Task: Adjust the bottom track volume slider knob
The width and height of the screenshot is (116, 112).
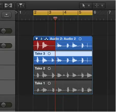Action: tap(3, 105)
